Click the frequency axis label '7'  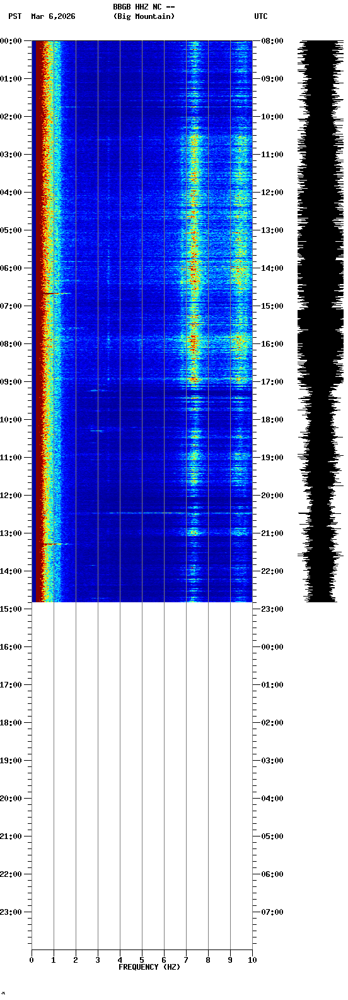pyautogui.click(x=186, y=961)
